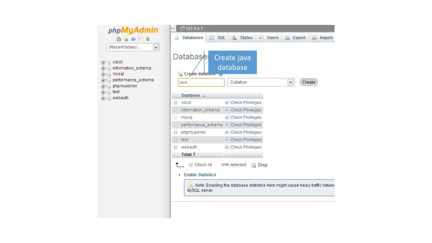This screenshot has width=432, height=243.
Task: Click the phpMyAdmin home icon
Action: [119, 39]
